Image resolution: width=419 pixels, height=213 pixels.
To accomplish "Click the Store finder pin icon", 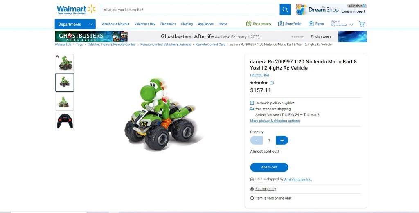I will 281,24.
